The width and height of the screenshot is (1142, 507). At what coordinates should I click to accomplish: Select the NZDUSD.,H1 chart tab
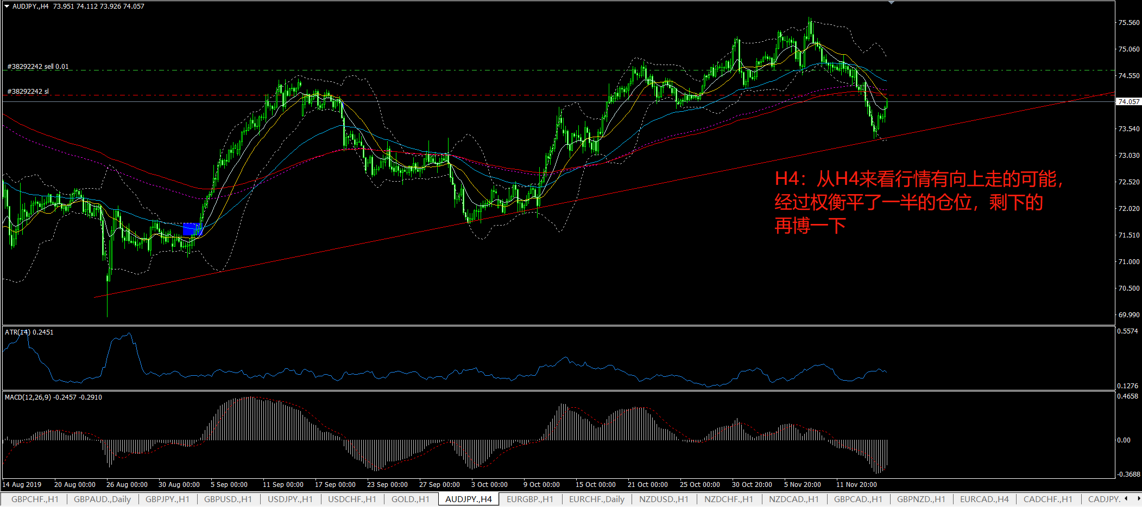pos(664,499)
